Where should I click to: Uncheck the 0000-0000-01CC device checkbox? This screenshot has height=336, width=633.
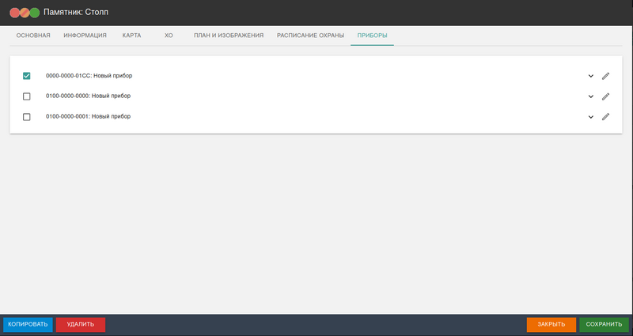[x=27, y=76]
